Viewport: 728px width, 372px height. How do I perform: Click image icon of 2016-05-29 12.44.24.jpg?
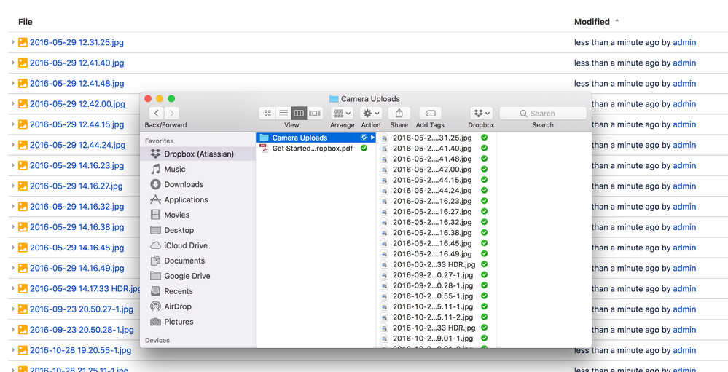23,145
